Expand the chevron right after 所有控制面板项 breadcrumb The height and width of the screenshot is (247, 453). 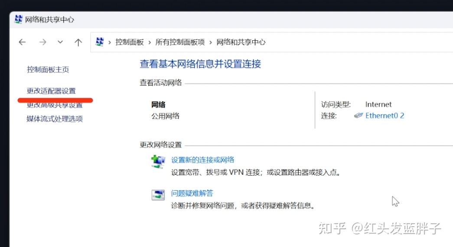tap(210, 42)
